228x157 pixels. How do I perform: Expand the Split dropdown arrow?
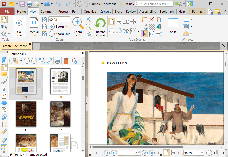(x=173, y=35)
